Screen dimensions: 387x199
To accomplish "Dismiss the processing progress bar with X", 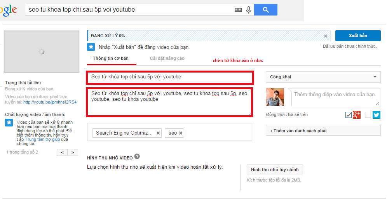I will click(326, 36).
